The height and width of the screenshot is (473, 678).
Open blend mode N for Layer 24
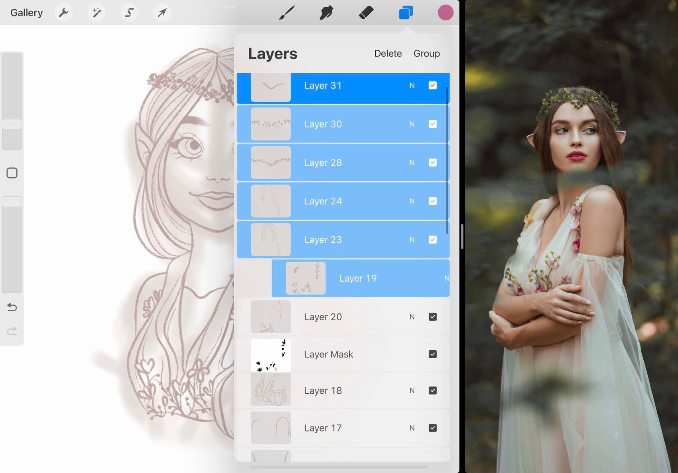[412, 201]
